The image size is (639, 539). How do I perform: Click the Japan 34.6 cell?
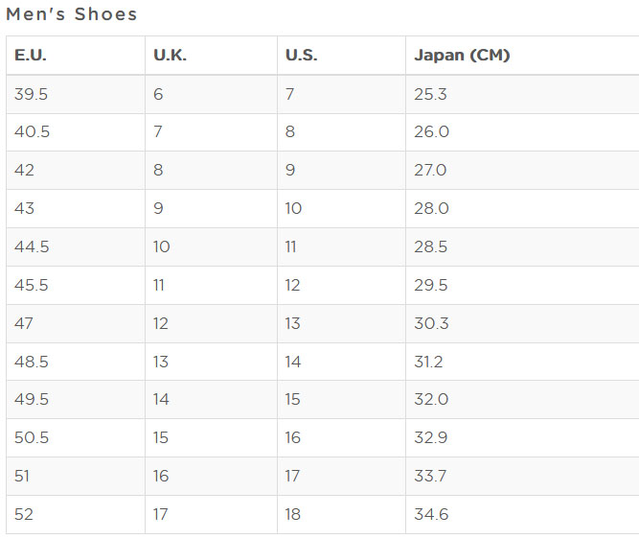tap(431, 514)
